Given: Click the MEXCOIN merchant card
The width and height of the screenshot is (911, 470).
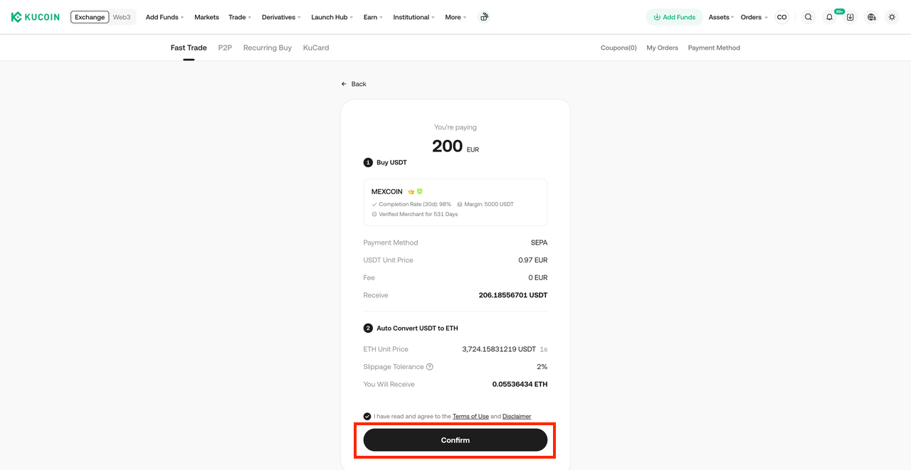Looking at the screenshot, I should [x=455, y=202].
